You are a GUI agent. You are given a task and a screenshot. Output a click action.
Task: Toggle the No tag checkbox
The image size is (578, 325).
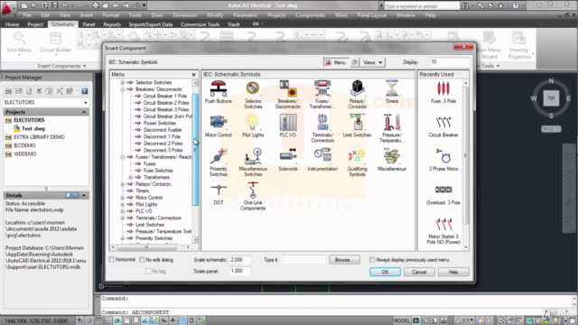point(148,271)
